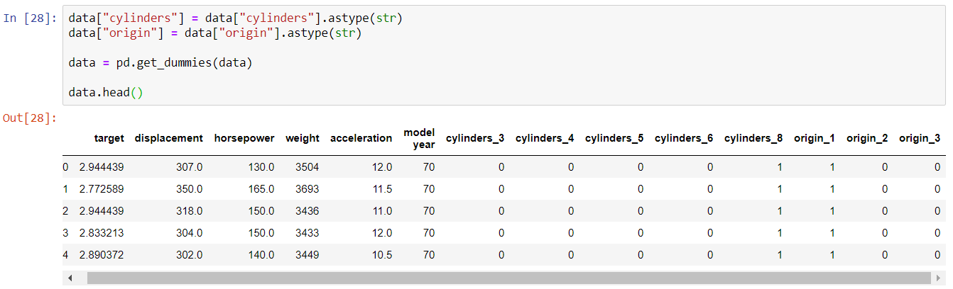This screenshot has height=289, width=953.
Task: Click displacement value 307.0
Action: [189, 167]
